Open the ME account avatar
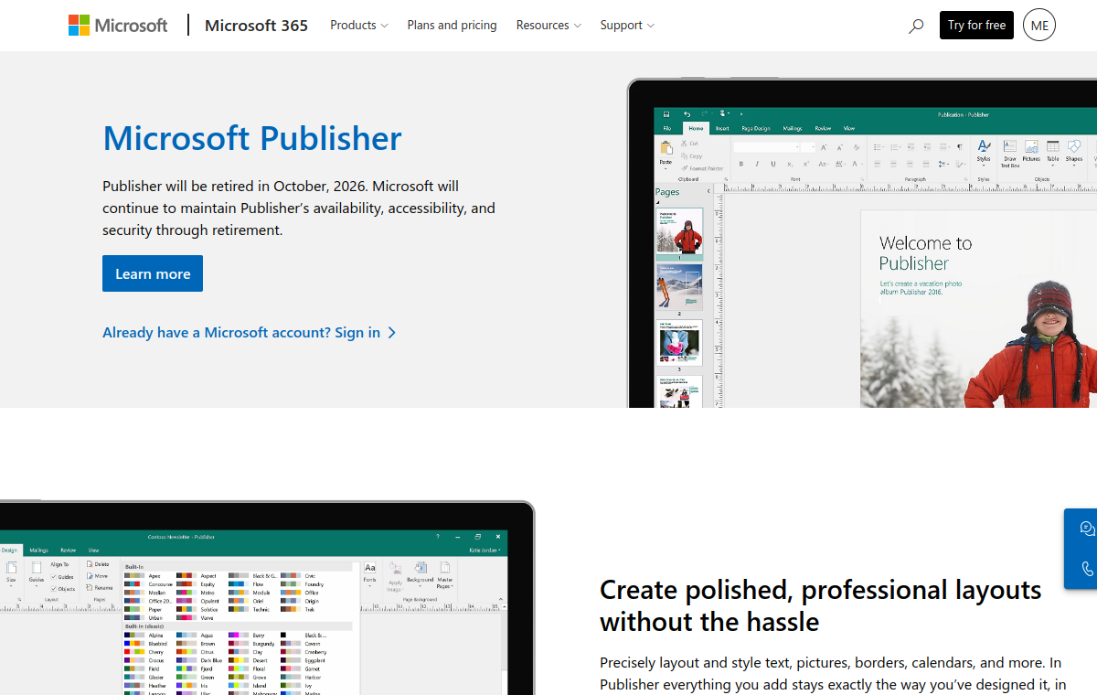This screenshot has width=1097, height=695. (1039, 25)
